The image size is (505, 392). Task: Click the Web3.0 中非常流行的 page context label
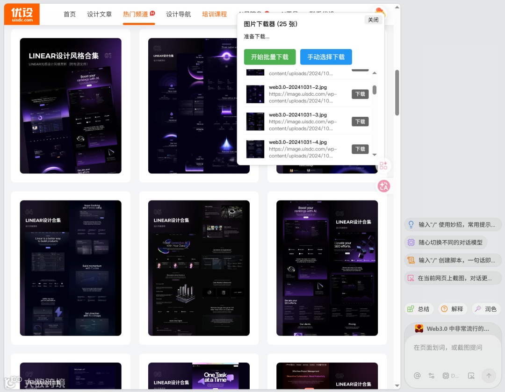[458, 328]
